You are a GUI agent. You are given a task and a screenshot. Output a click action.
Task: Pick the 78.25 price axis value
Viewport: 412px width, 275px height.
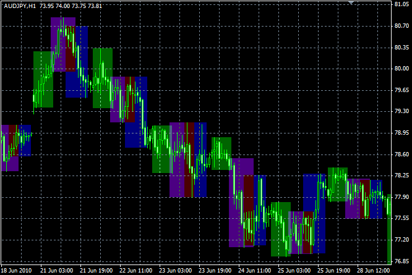click(401, 176)
